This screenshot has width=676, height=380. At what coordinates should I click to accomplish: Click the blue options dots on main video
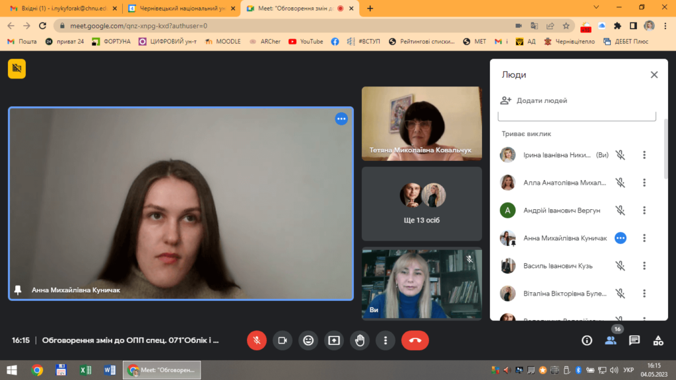click(341, 119)
